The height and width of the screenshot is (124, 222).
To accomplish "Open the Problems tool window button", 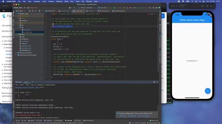I will click(48, 121).
